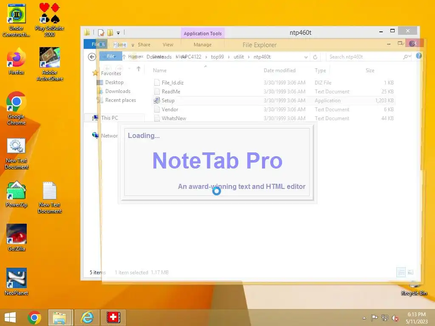Switch to the Home ribbon tab

pyautogui.click(x=119, y=45)
